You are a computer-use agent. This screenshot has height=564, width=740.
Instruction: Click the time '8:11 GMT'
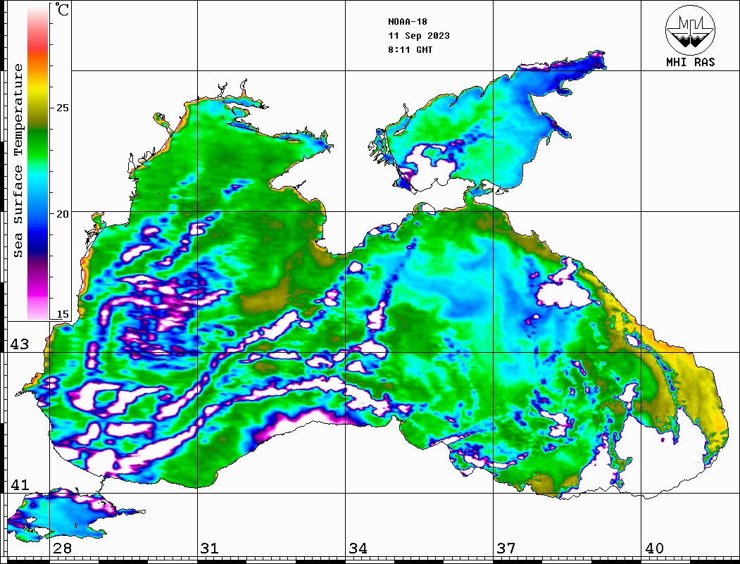click(410, 49)
